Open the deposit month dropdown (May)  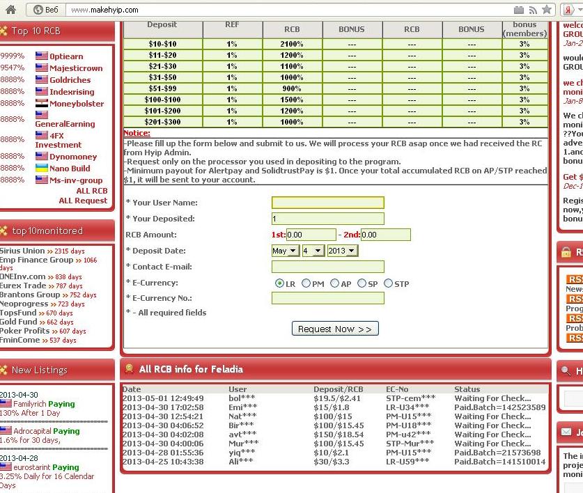286,251
